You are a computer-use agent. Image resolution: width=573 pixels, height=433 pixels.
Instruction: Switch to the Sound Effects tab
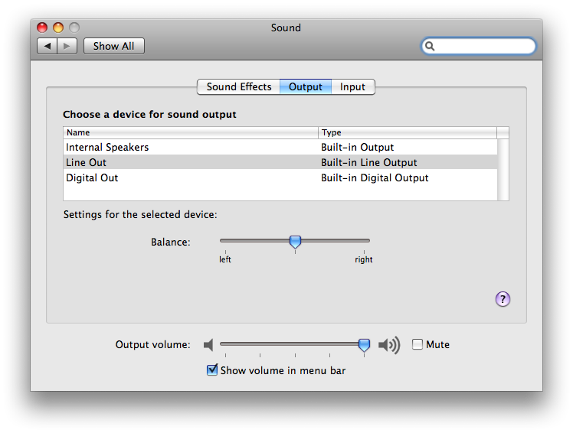[239, 87]
